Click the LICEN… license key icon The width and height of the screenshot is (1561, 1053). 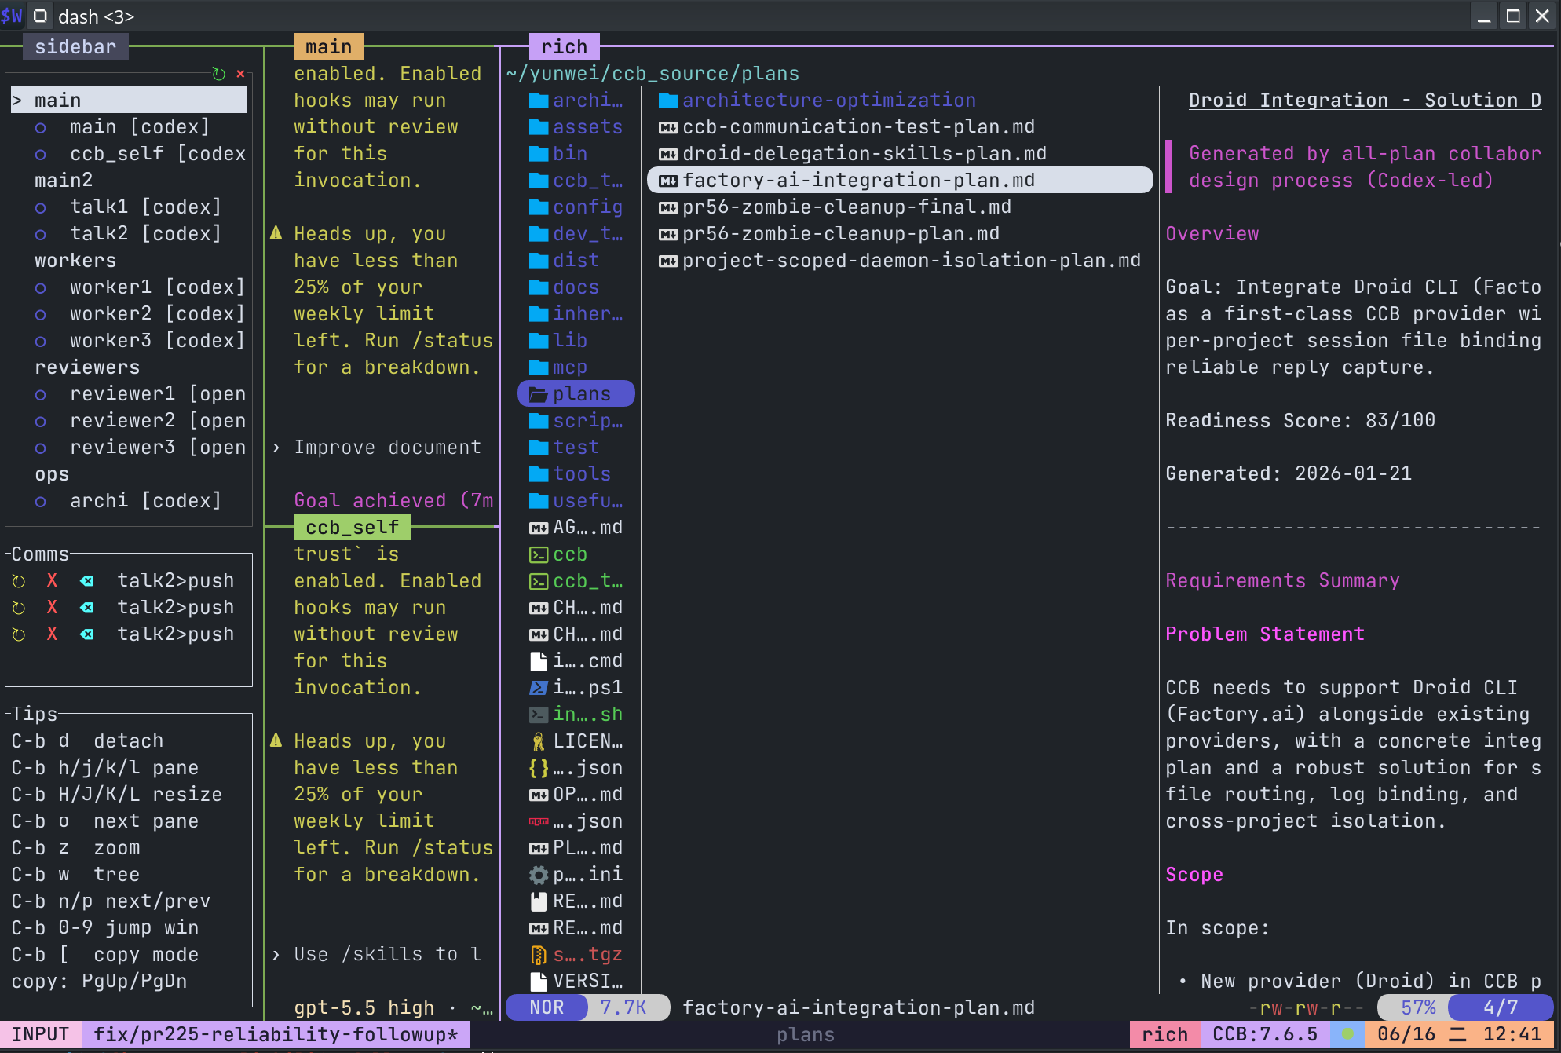click(x=539, y=741)
